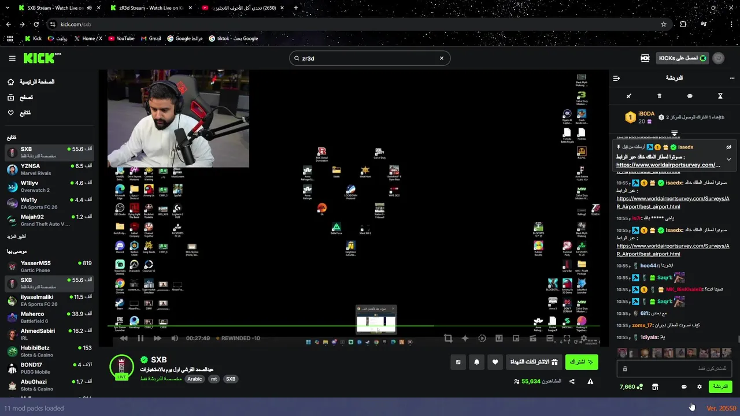Open BOND17 PUBG Mobile channel

(x=49, y=368)
